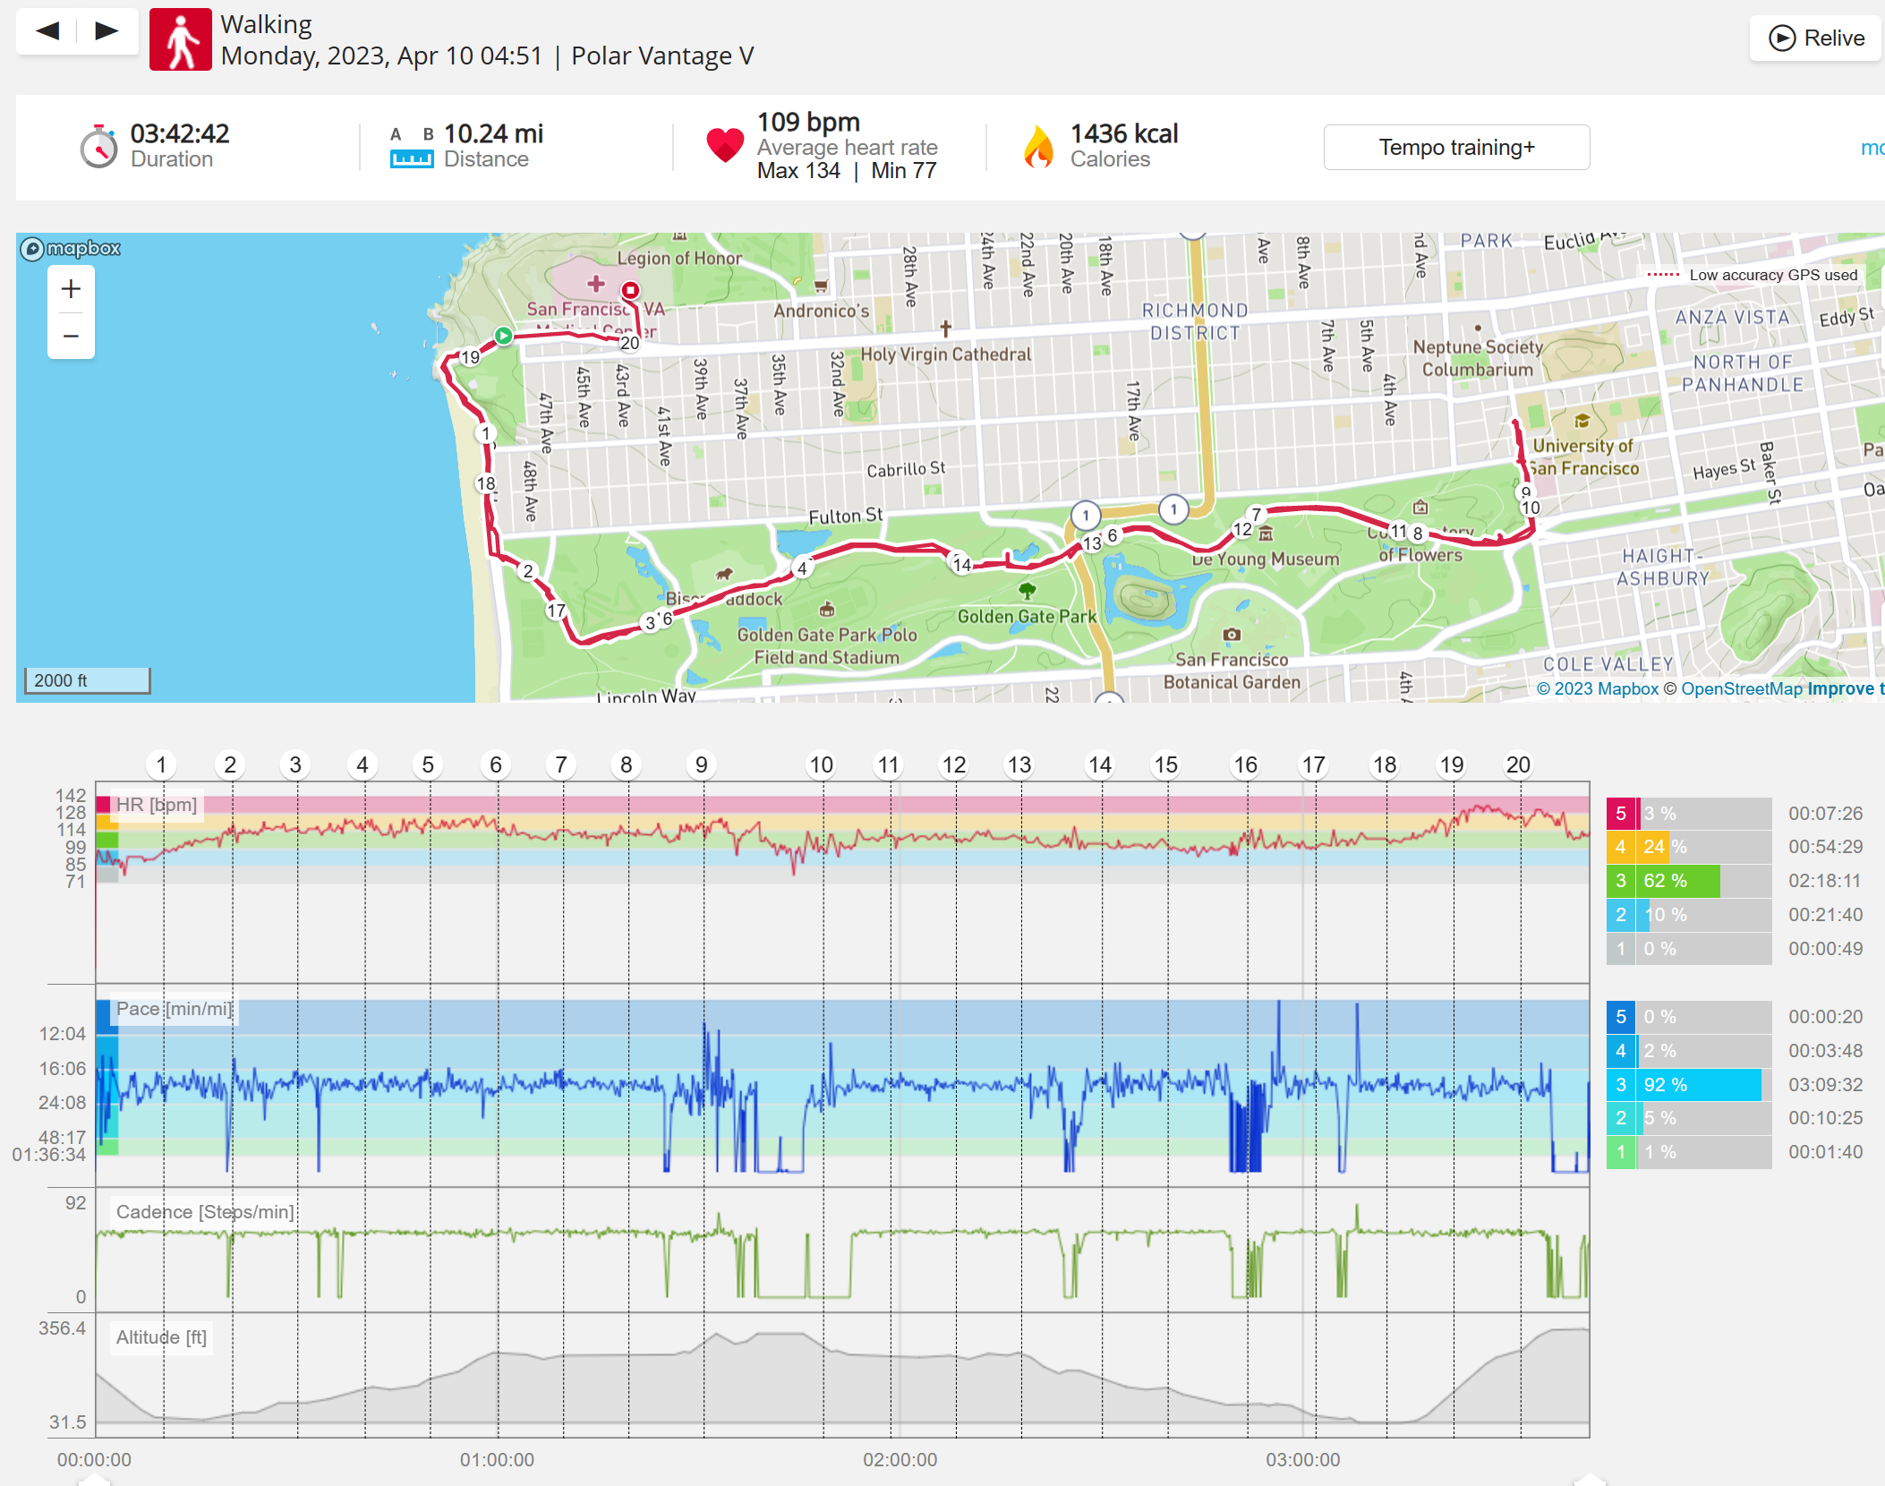Zoom in on the map
This screenshot has width=1885, height=1486.
71,289
